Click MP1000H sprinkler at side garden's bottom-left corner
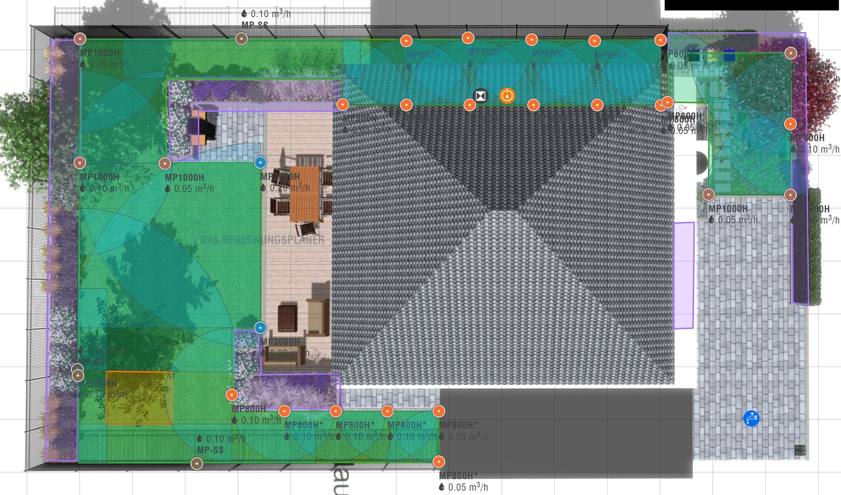The image size is (841, 495). point(708,195)
